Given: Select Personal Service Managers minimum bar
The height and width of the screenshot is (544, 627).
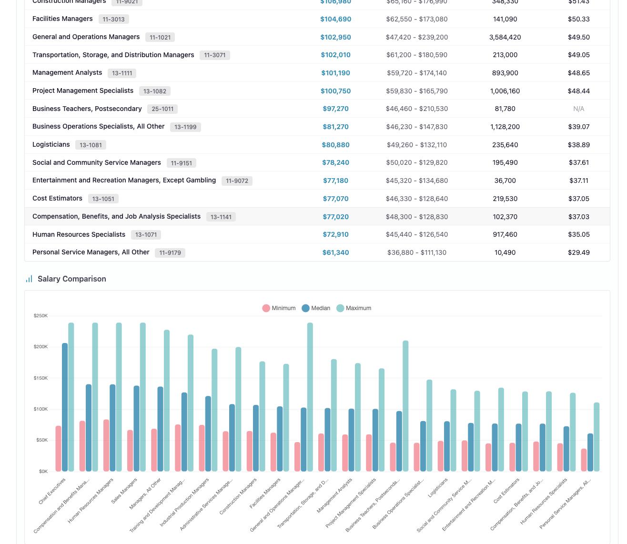Looking at the screenshot, I should [584, 460].
